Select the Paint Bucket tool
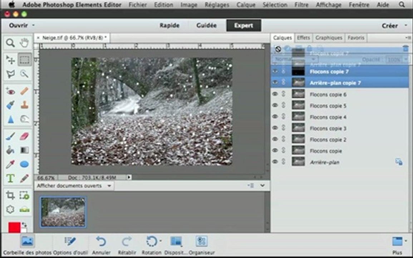 (x=10, y=150)
